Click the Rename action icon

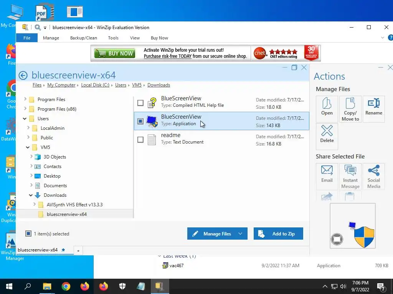(x=373, y=109)
